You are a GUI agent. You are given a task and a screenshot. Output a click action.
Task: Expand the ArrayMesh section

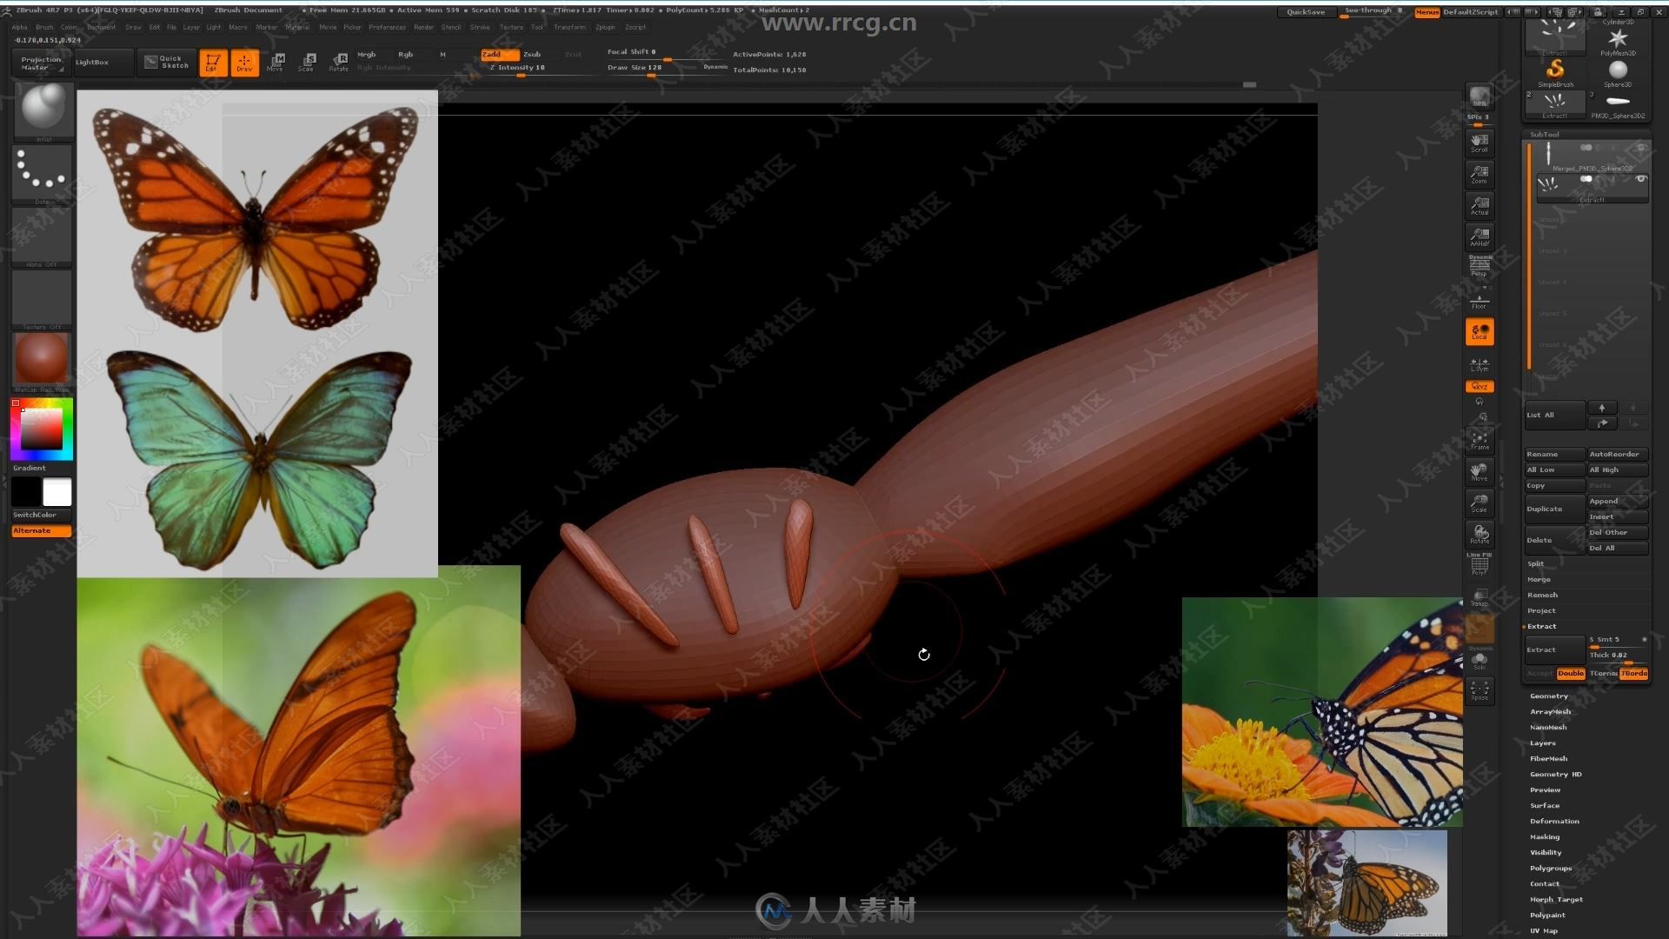(x=1551, y=711)
